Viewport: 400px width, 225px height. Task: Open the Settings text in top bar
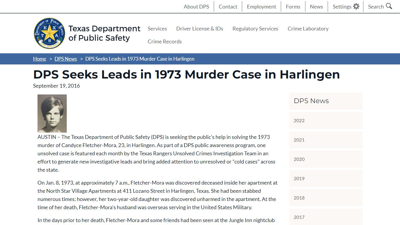tap(342, 6)
